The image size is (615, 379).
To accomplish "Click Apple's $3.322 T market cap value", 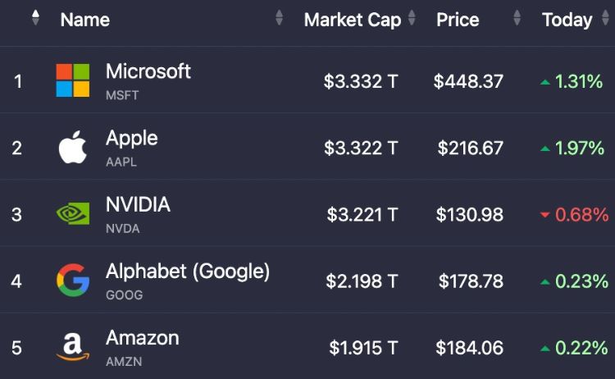I will pos(361,148).
